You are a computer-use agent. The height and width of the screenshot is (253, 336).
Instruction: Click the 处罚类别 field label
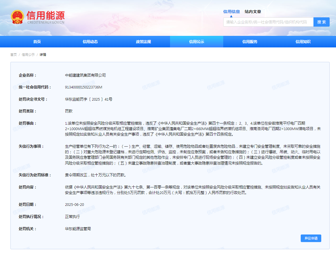point(28,111)
